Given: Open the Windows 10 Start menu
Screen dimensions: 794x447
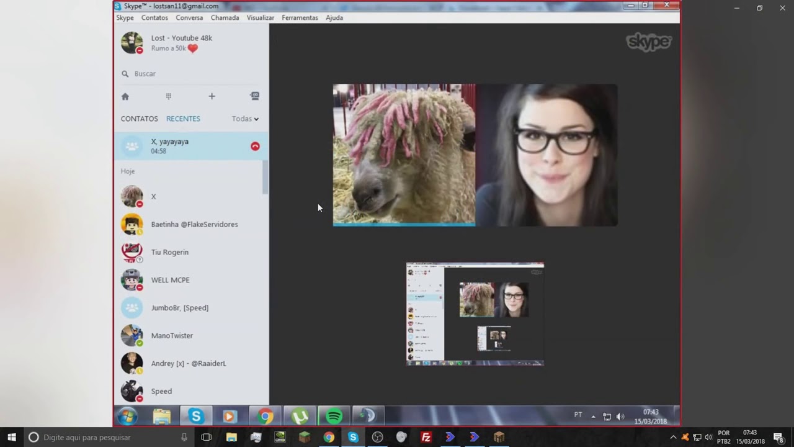Looking at the screenshot, I should (12, 437).
